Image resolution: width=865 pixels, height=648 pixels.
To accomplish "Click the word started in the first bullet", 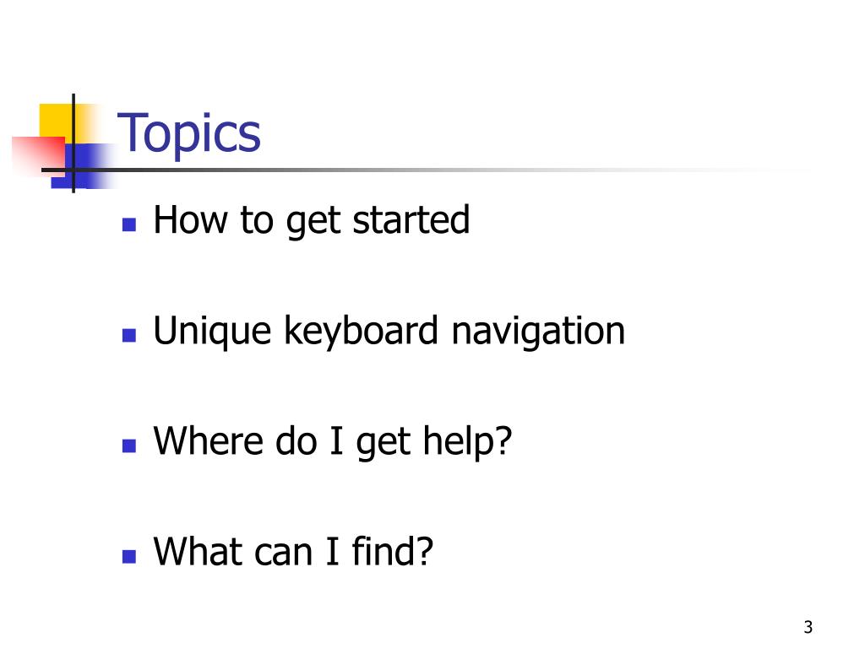I will pyautogui.click(x=411, y=219).
